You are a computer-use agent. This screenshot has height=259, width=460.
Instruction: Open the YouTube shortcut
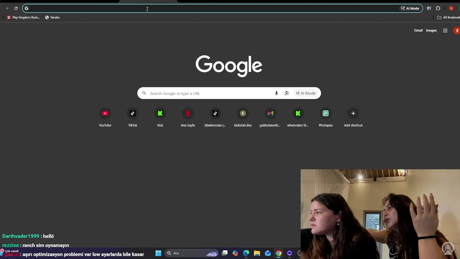[x=105, y=118]
